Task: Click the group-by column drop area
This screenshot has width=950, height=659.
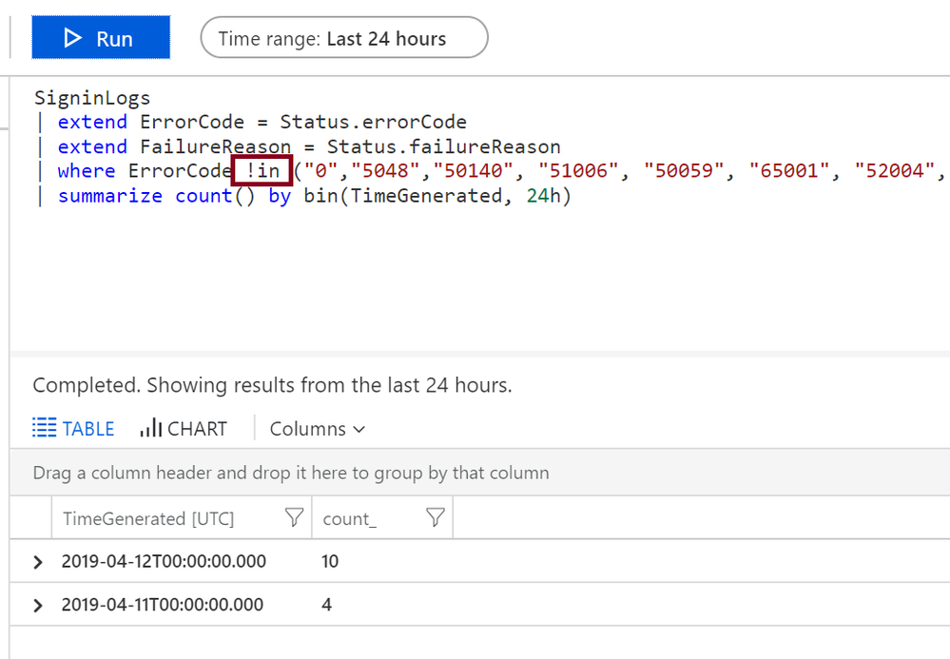Action: [x=291, y=473]
